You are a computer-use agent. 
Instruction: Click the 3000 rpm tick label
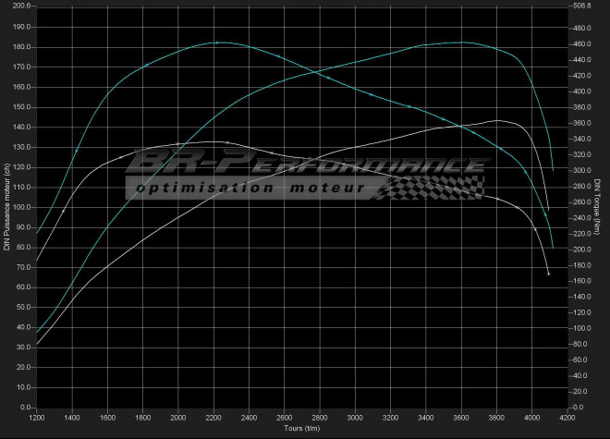tap(357, 418)
